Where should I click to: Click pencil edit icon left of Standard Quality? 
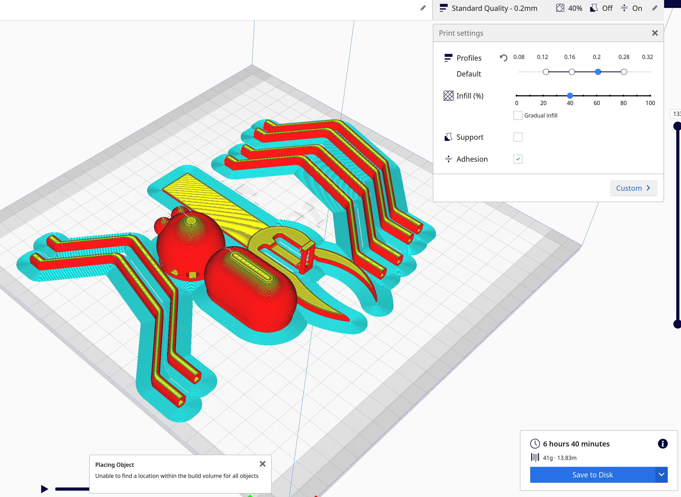423,8
